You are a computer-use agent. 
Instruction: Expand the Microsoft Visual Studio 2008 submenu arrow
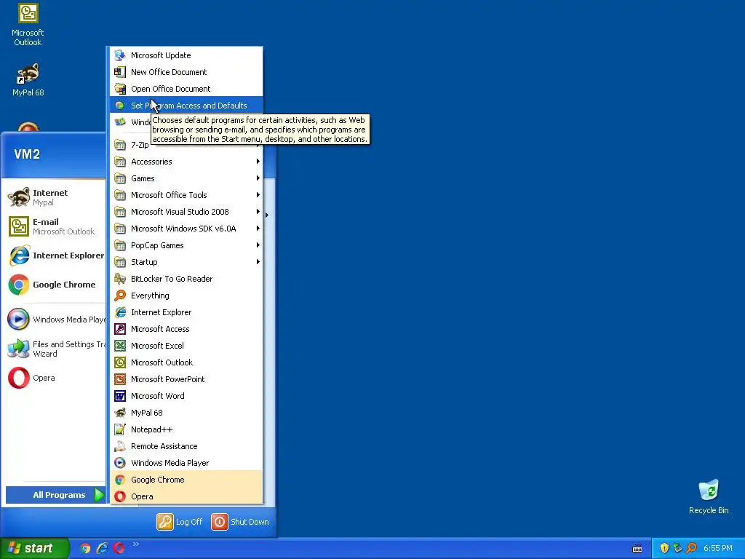258,212
